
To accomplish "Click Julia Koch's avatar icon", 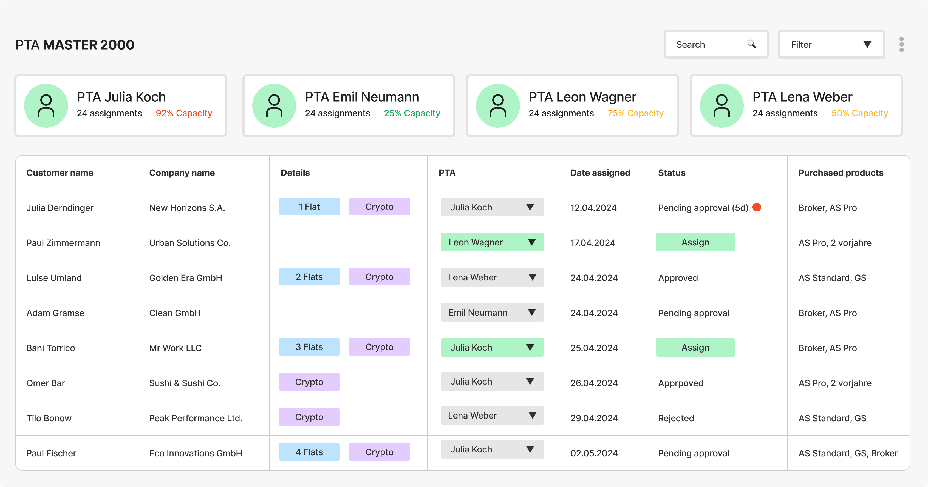I will (x=46, y=106).
